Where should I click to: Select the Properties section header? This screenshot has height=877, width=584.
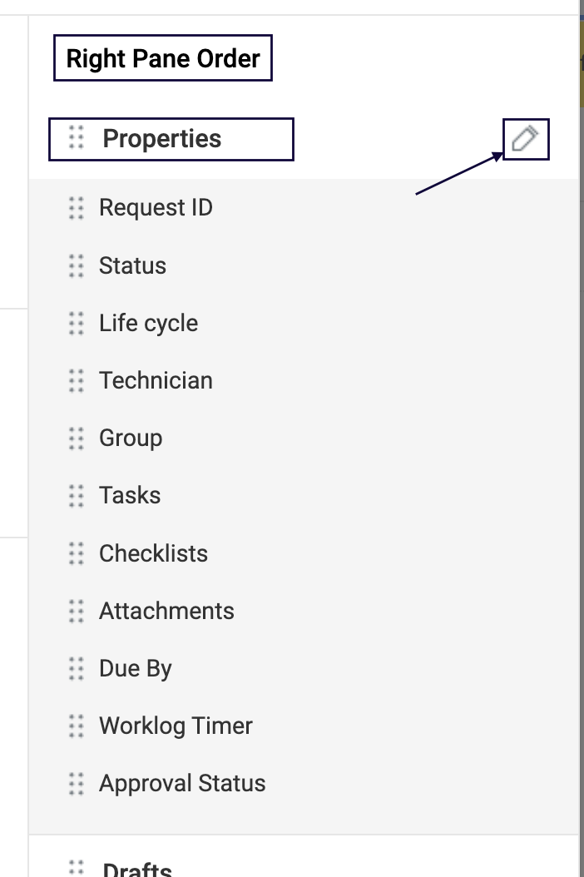(x=162, y=138)
